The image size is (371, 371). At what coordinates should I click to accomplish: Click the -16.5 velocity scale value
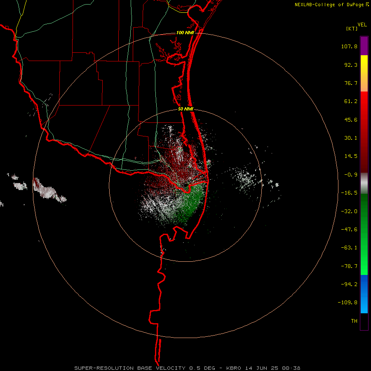click(x=349, y=193)
